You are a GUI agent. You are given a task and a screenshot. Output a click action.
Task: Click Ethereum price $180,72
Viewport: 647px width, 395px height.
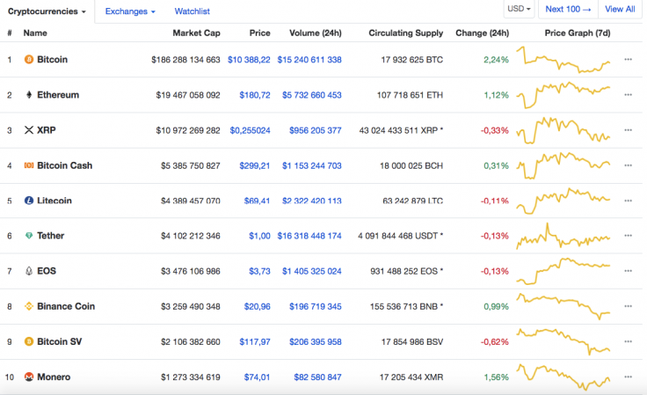tap(255, 95)
